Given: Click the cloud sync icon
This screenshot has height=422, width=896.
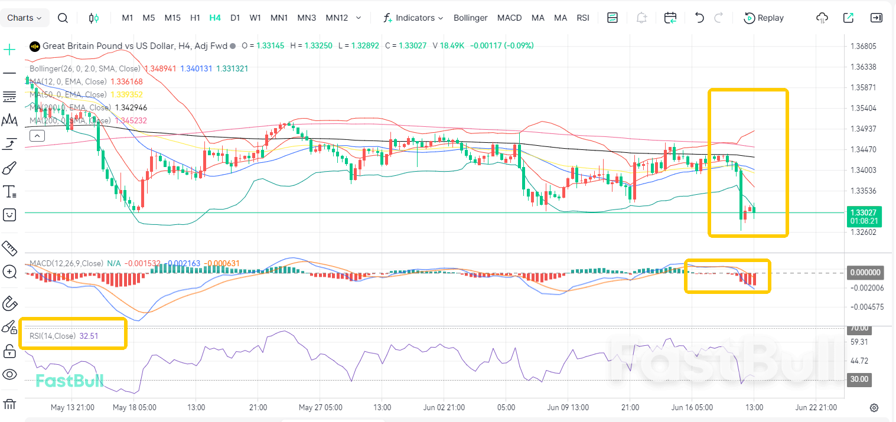Looking at the screenshot, I should (x=822, y=18).
